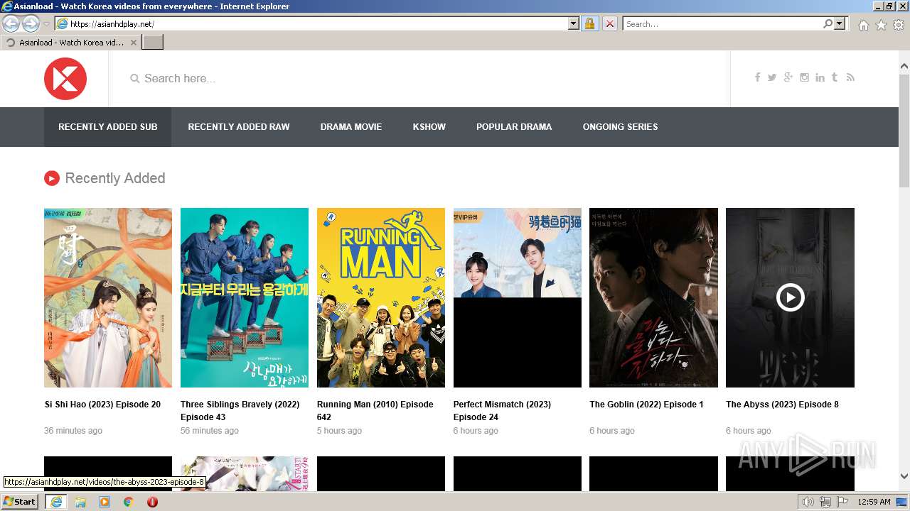Open the Google Plus social icon

tap(788, 77)
